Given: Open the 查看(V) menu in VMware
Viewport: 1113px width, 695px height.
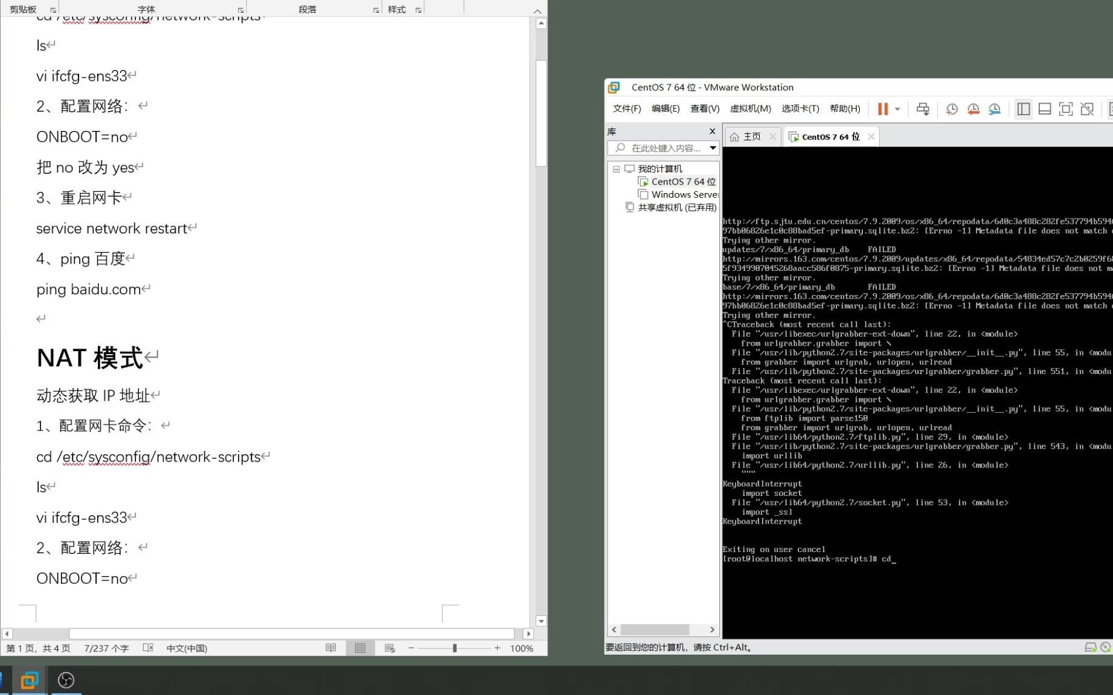Looking at the screenshot, I should click(705, 109).
